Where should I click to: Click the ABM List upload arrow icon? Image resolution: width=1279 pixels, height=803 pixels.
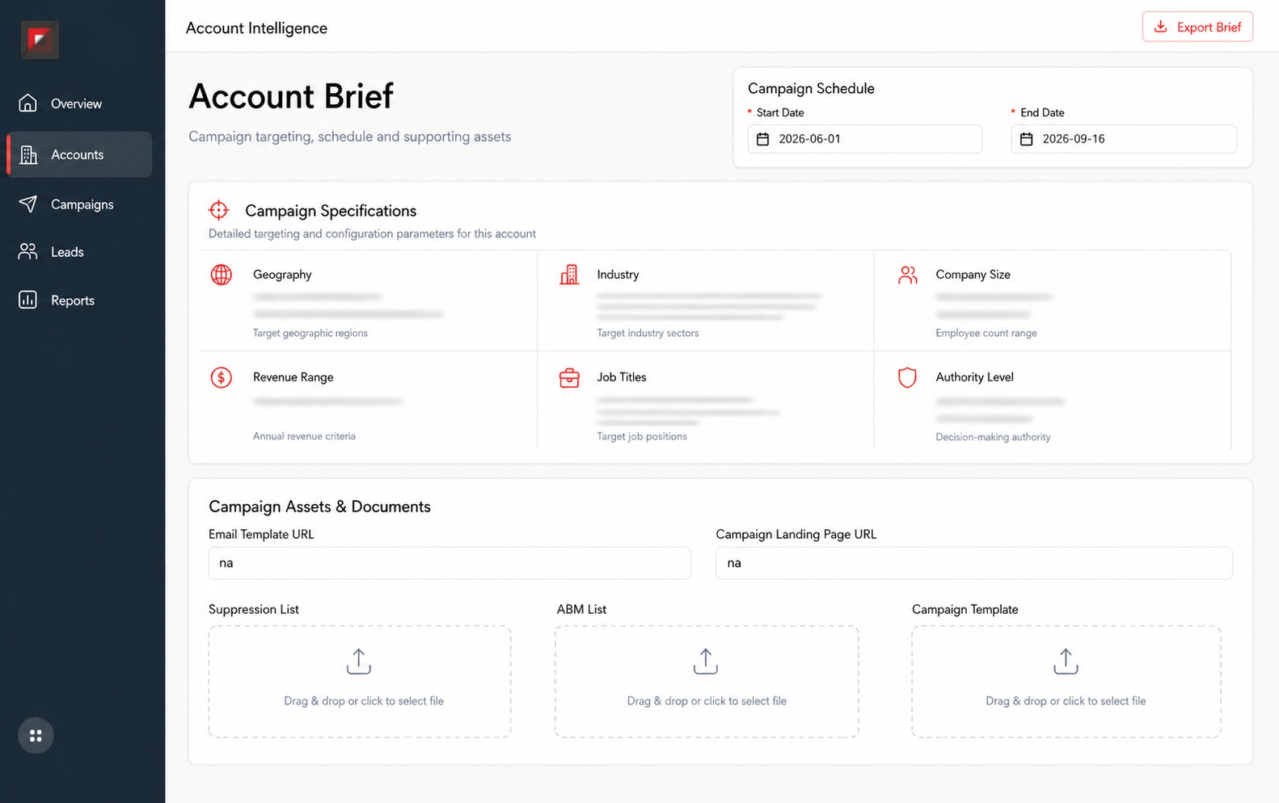[706, 661]
